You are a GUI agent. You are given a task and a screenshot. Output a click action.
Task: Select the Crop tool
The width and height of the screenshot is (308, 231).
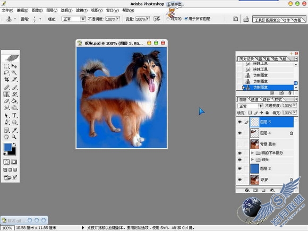coord(6,79)
